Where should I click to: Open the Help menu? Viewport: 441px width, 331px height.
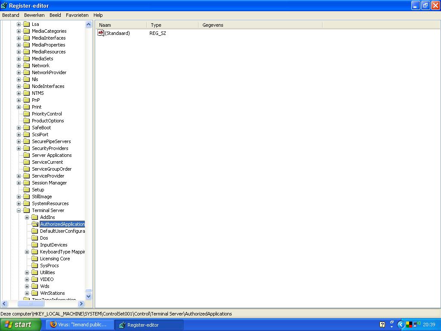(98, 15)
